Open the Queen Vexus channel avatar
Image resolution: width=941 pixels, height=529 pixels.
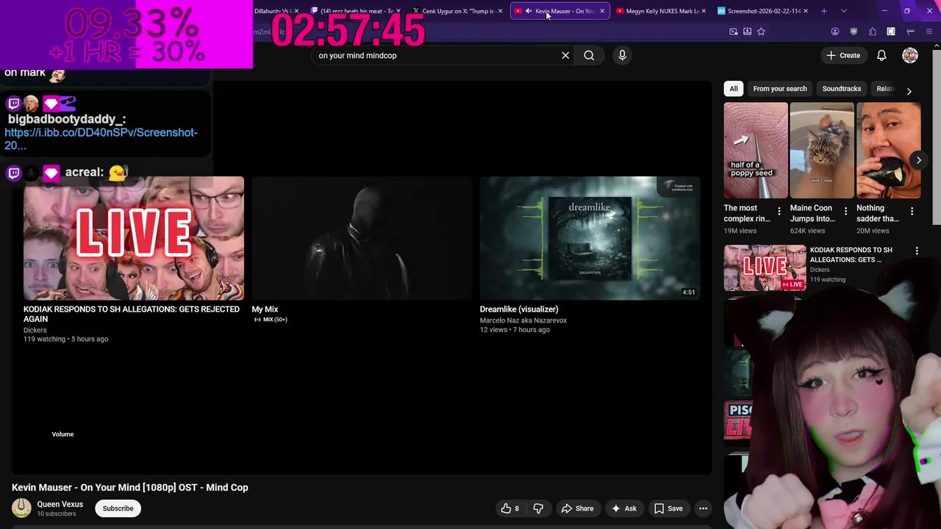coord(22,508)
